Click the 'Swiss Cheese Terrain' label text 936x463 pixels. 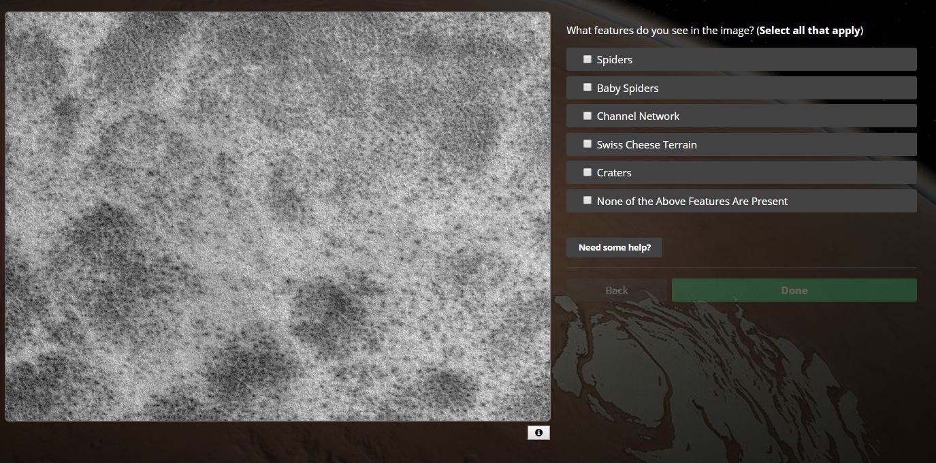[647, 145]
